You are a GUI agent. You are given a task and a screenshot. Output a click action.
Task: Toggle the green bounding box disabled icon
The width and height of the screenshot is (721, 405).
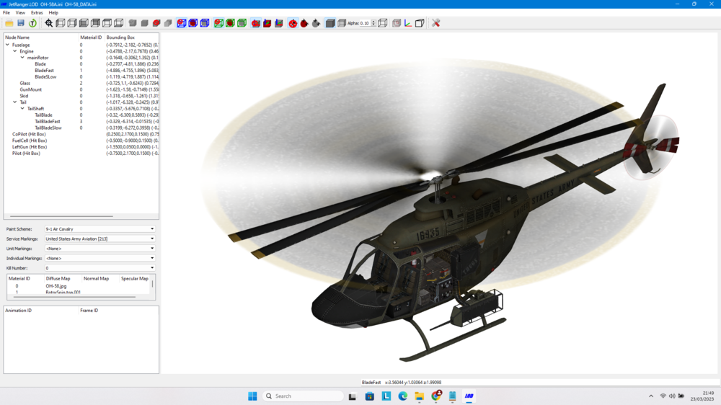click(219, 23)
